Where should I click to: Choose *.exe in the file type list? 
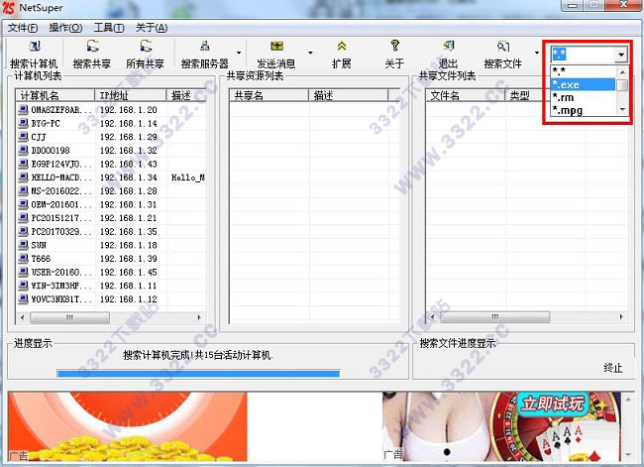pos(583,84)
